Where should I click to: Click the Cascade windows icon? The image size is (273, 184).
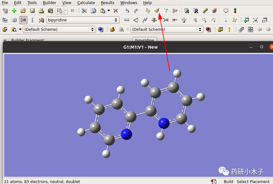click(x=241, y=30)
